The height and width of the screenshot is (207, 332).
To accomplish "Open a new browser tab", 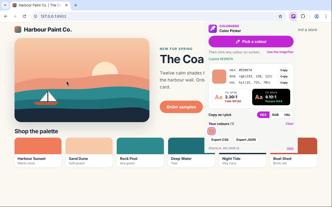I will pyautogui.click(x=76, y=5).
